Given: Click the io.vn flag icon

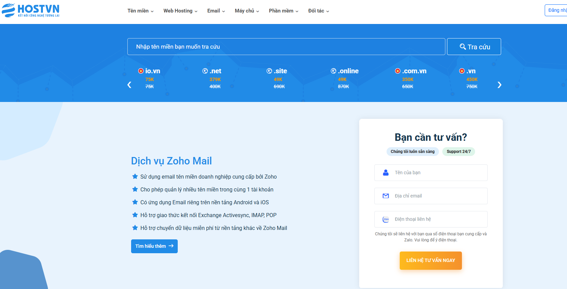Looking at the screenshot, I should (141, 71).
